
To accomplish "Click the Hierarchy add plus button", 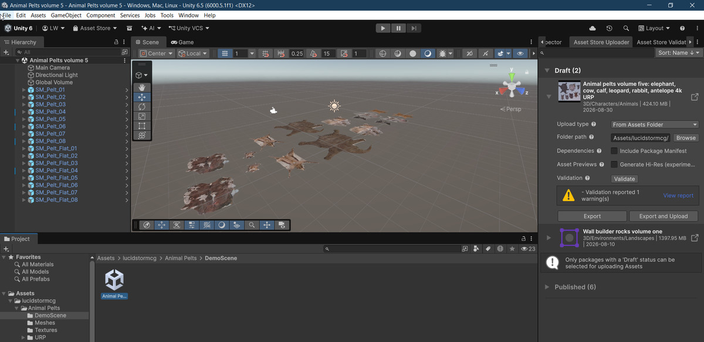I will (x=6, y=52).
